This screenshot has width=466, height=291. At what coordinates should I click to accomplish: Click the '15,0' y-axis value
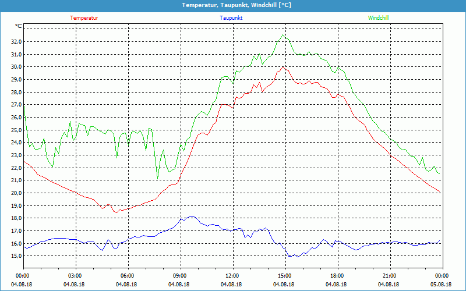[x=16, y=256]
